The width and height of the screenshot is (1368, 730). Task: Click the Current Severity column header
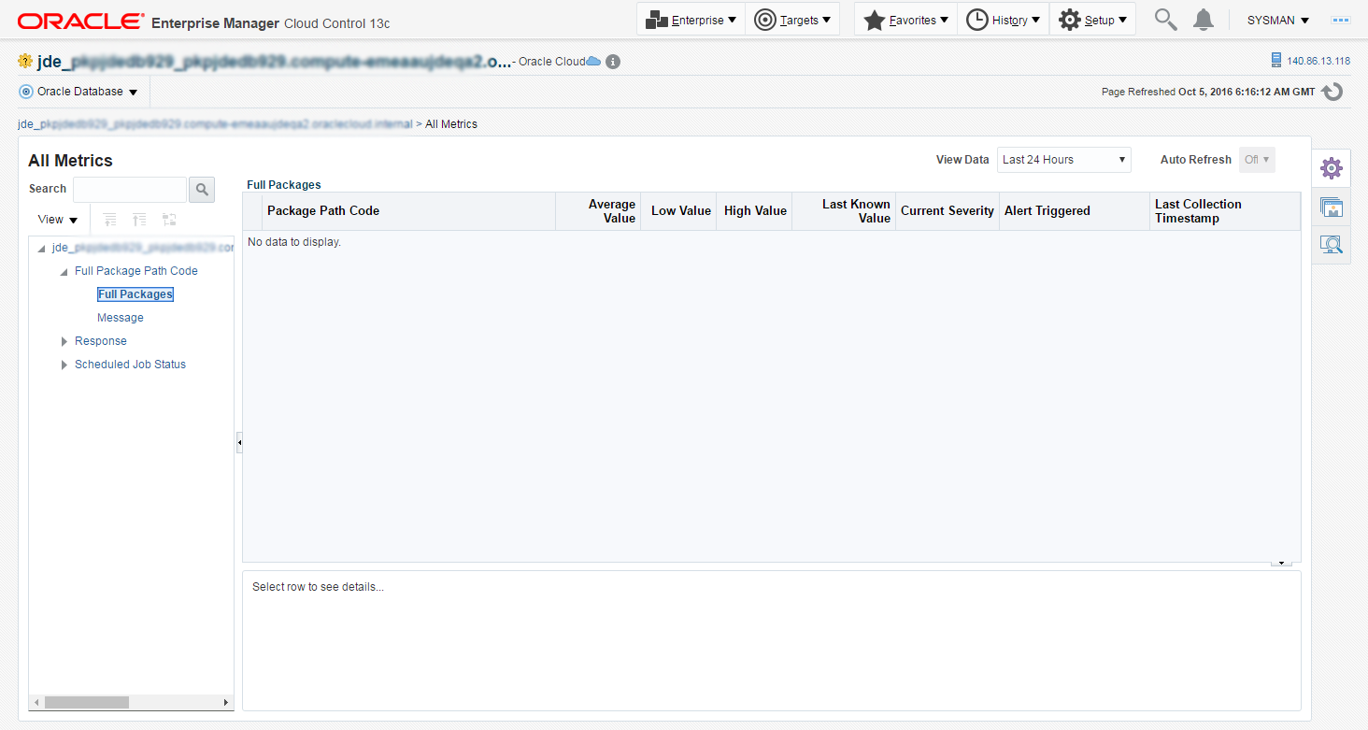click(x=948, y=211)
